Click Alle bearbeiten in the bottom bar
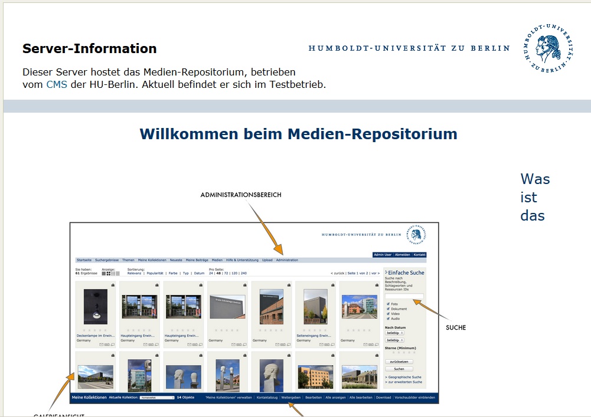Image resolution: width=591 pixels, height=417 pixels. tap(361, 398)
